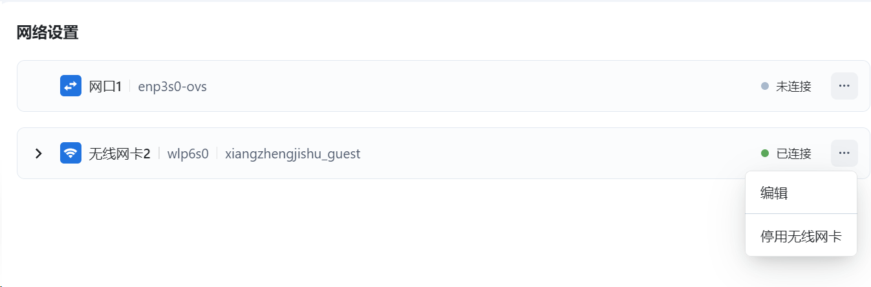Click the 网口1 interface name label
The height and width of the screenshot is (287, 871).
point(105,86)
